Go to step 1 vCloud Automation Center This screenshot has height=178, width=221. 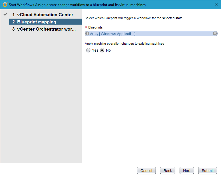click(45, 15)
